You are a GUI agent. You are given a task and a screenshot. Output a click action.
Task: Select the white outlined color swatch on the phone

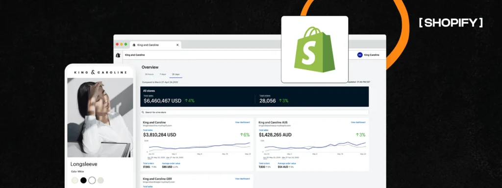click(x=92, y=180)
